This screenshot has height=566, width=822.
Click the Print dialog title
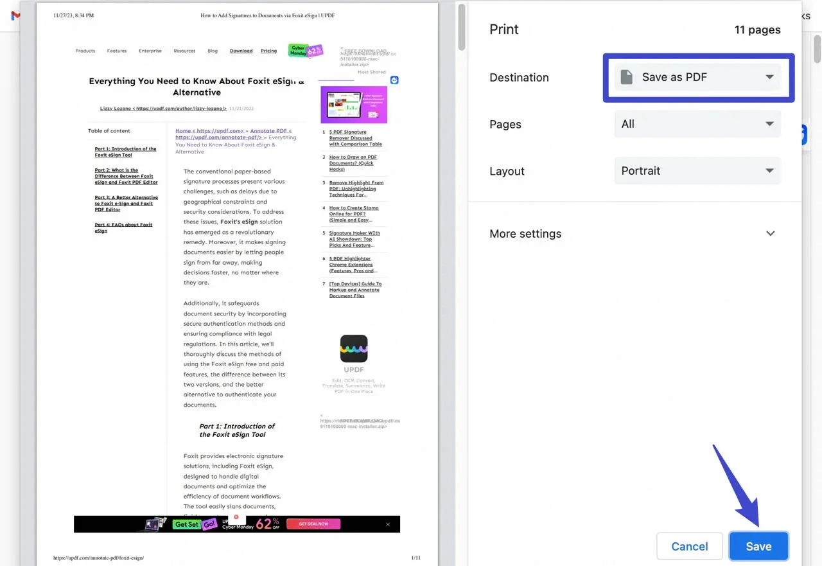(x=504, y=29)
